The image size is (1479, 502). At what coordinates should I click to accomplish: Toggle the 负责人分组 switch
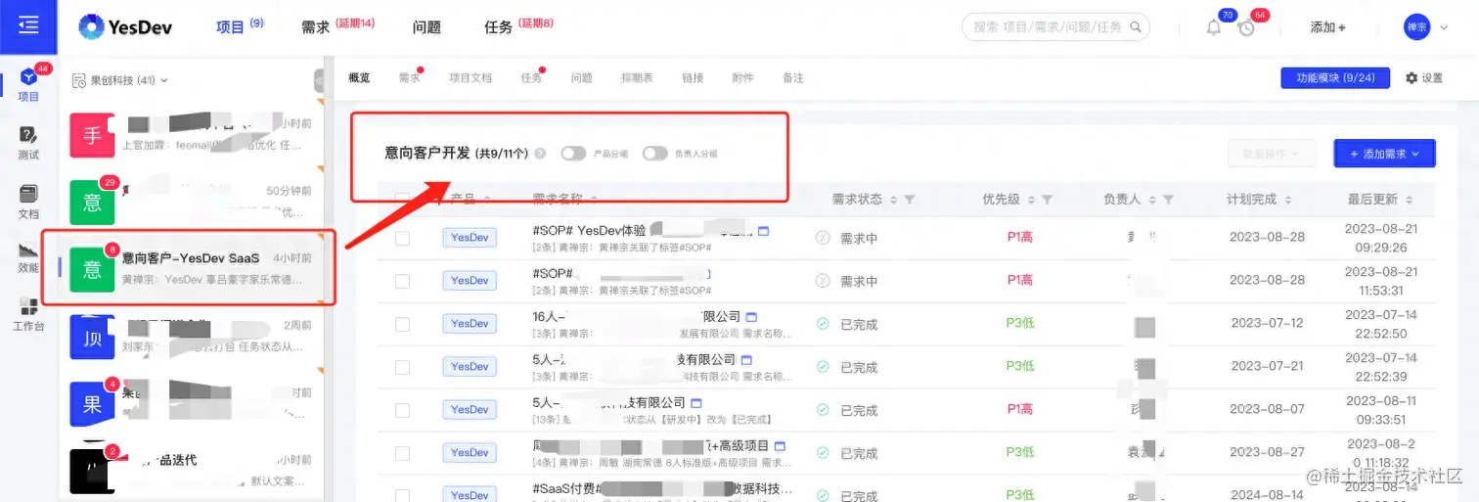[654, 154]
